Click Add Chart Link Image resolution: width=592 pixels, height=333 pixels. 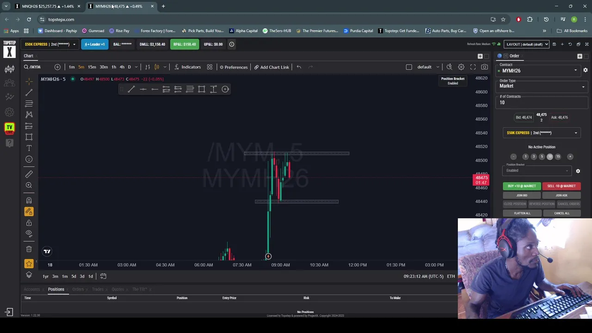(271, 67)
